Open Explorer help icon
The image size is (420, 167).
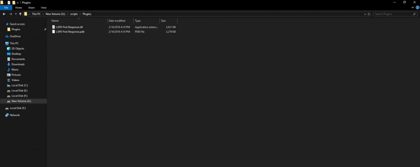[417, 8]
